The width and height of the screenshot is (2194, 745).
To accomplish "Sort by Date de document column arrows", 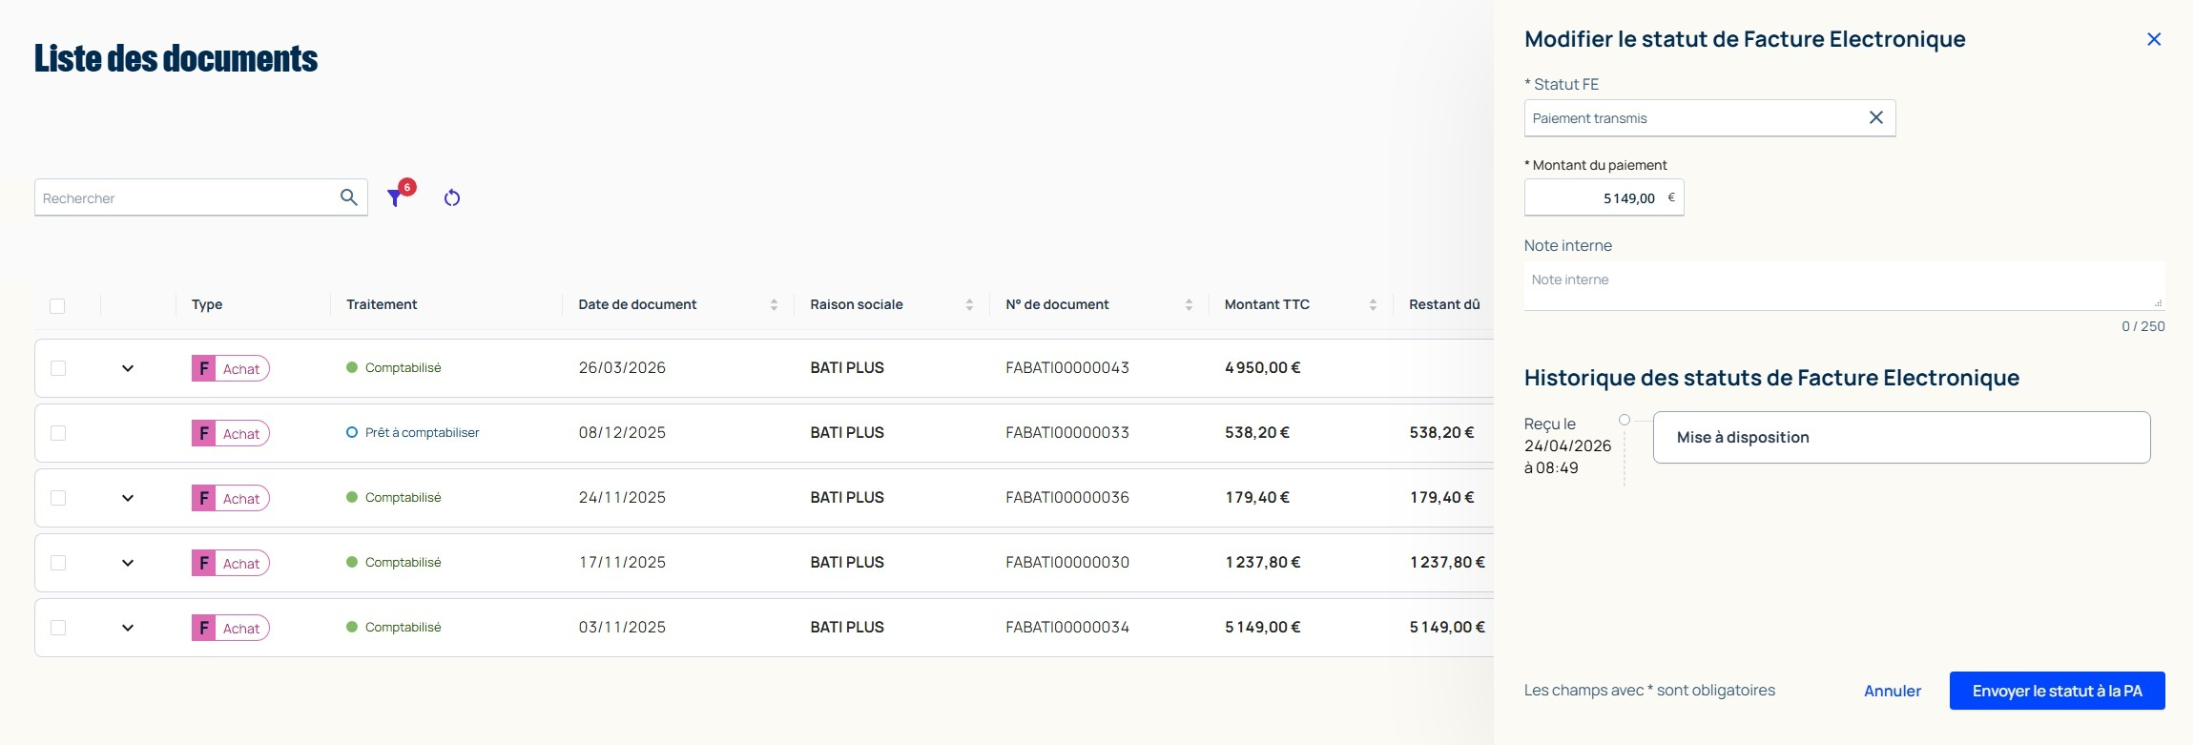I will (774, 304).
